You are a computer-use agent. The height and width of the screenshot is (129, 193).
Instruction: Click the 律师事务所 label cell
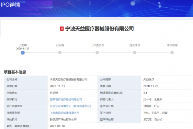pyautogui.click(x=26, y=113)
